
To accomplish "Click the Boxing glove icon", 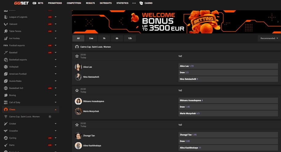I will click(x=6, y=95).
